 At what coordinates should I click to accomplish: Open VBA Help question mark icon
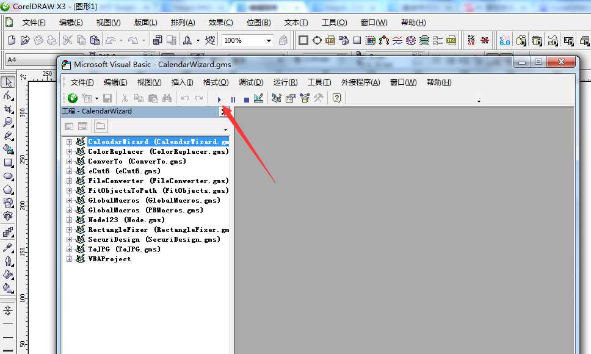click(336, 98)
